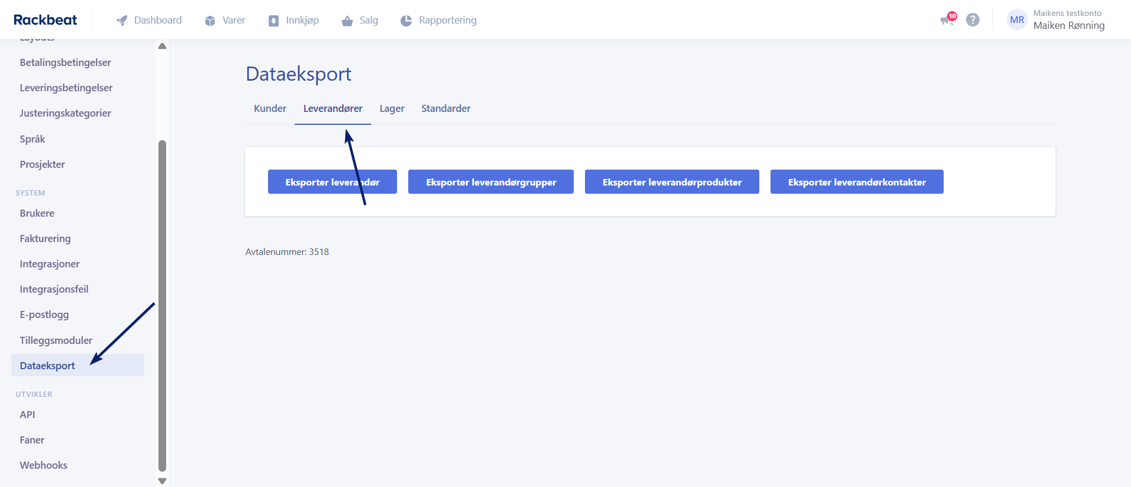The height and width of the screenshot is (487, 1131).
Task: Open the help question mark icon
Action: (x=973, y=19)
